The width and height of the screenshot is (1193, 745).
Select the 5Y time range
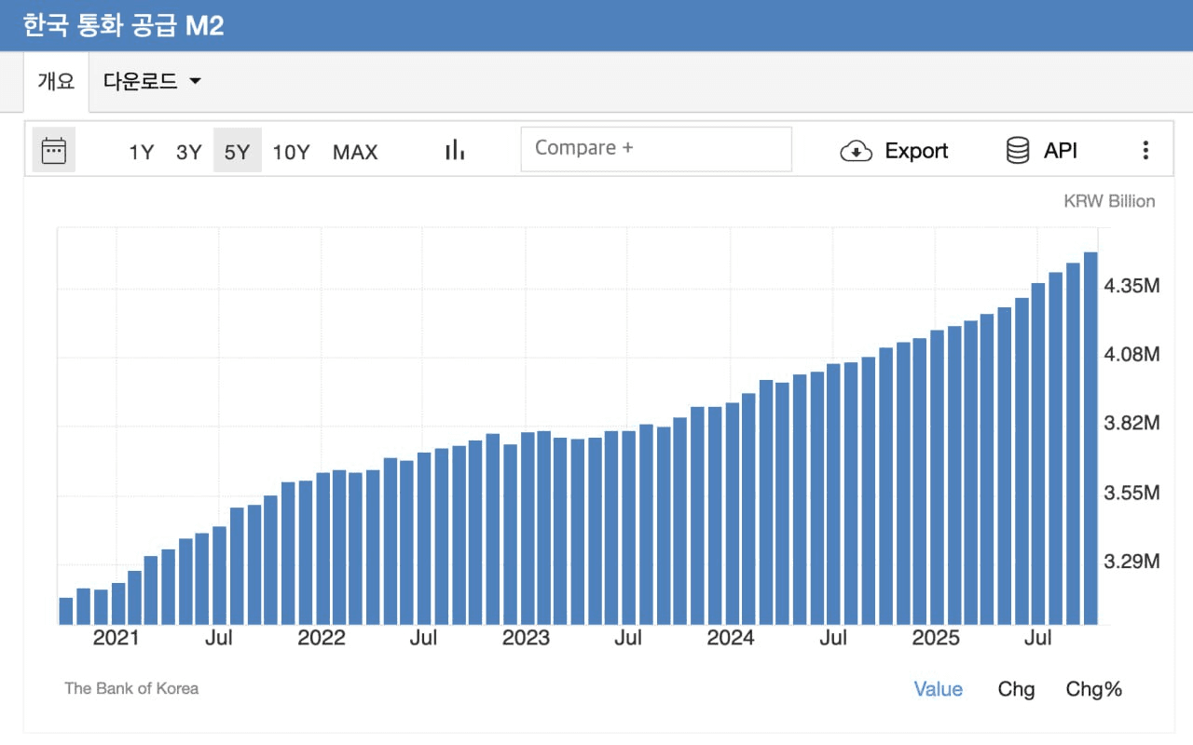(x=237, y=152)
